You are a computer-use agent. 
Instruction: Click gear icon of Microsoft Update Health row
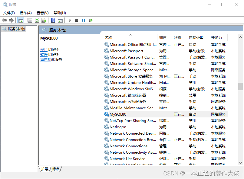107,82
